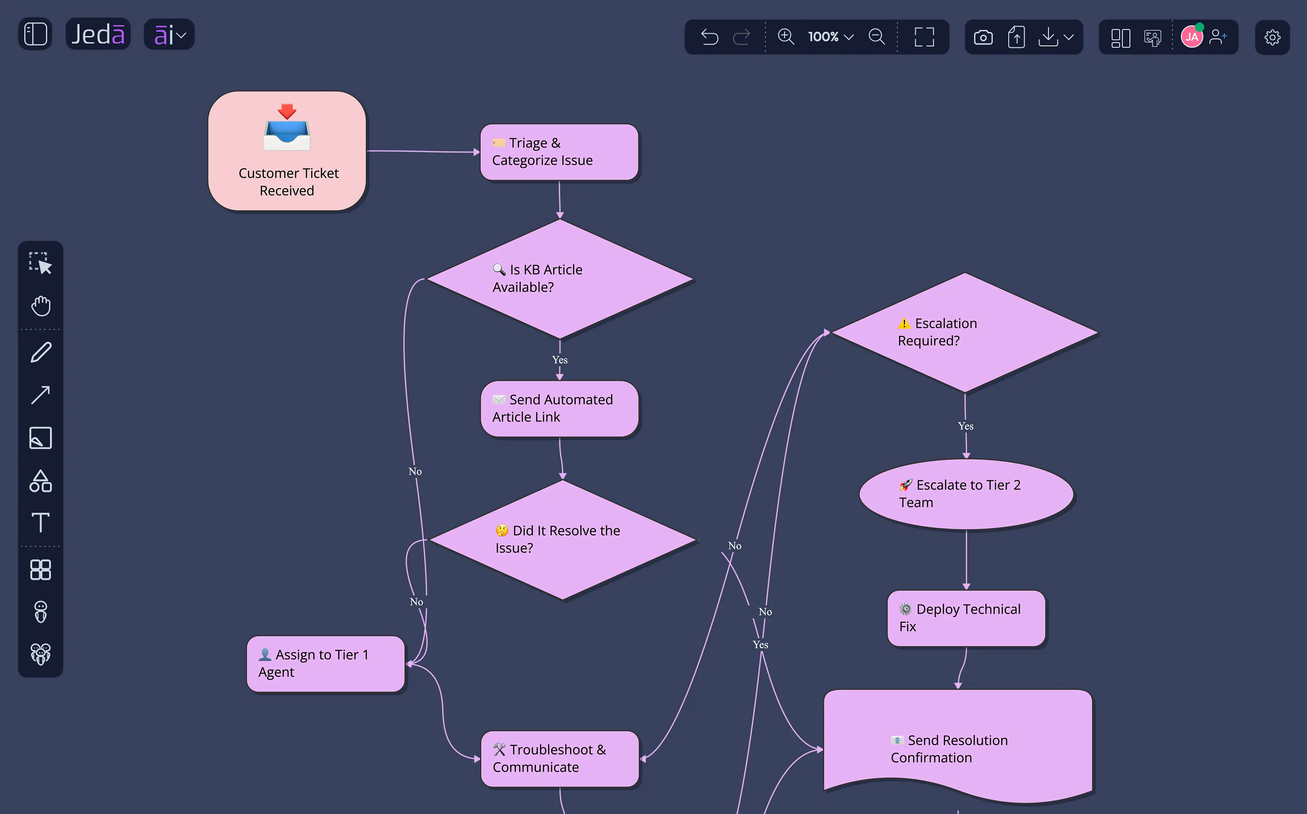Screen dimensions: 1307x814
Task: Select the Escalate to Tier 2 Team ellipse
Action: point(966,494)
